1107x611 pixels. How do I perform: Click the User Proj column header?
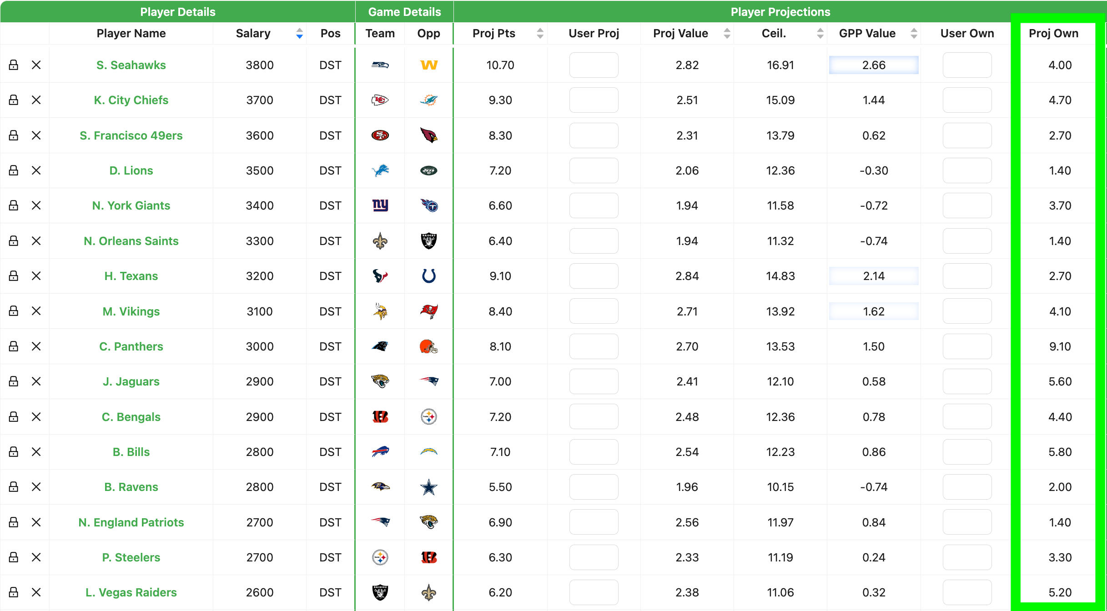coord(594,33)
